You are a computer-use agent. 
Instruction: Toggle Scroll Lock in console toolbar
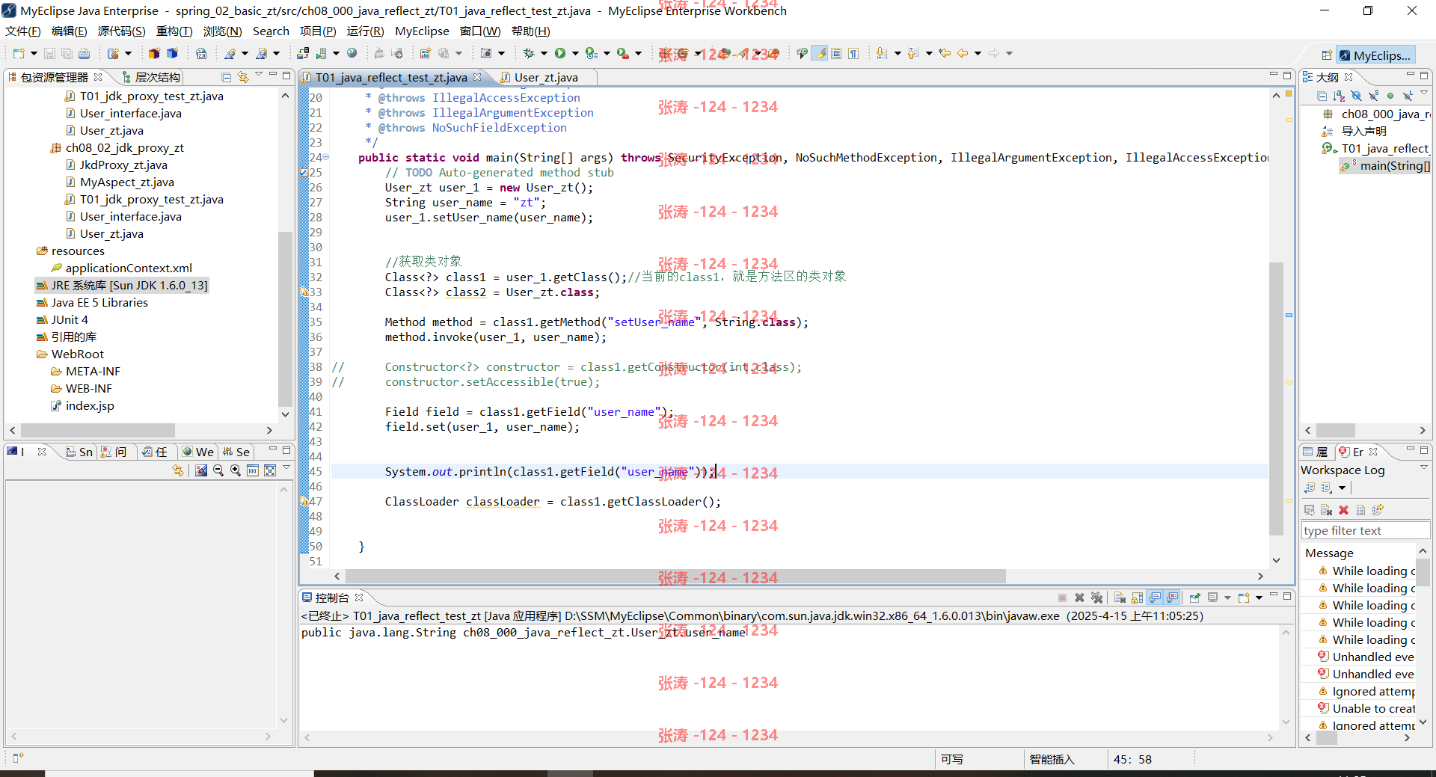pyautogui.click(x=1137, y=598)
